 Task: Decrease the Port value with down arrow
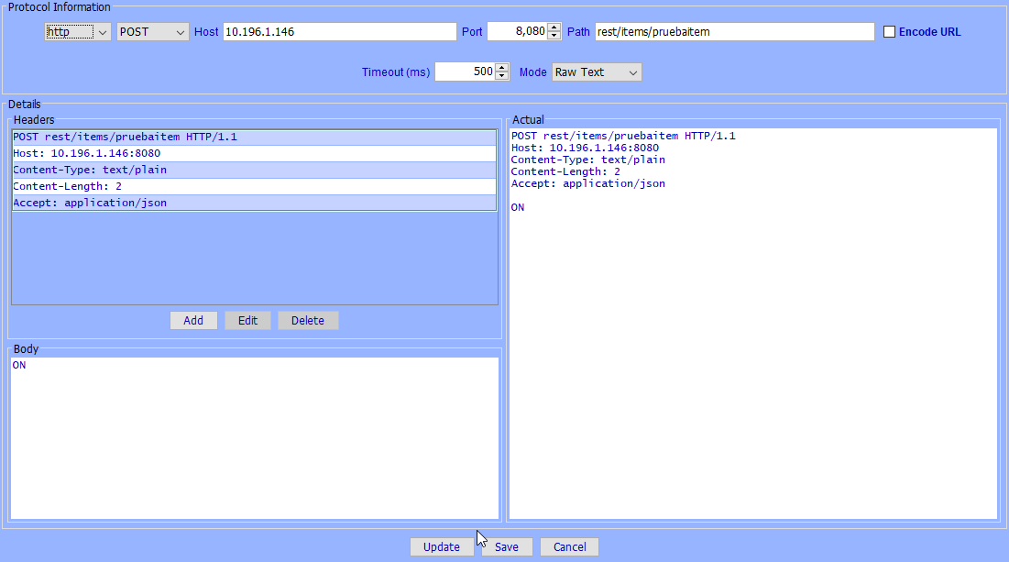(554, 36)
